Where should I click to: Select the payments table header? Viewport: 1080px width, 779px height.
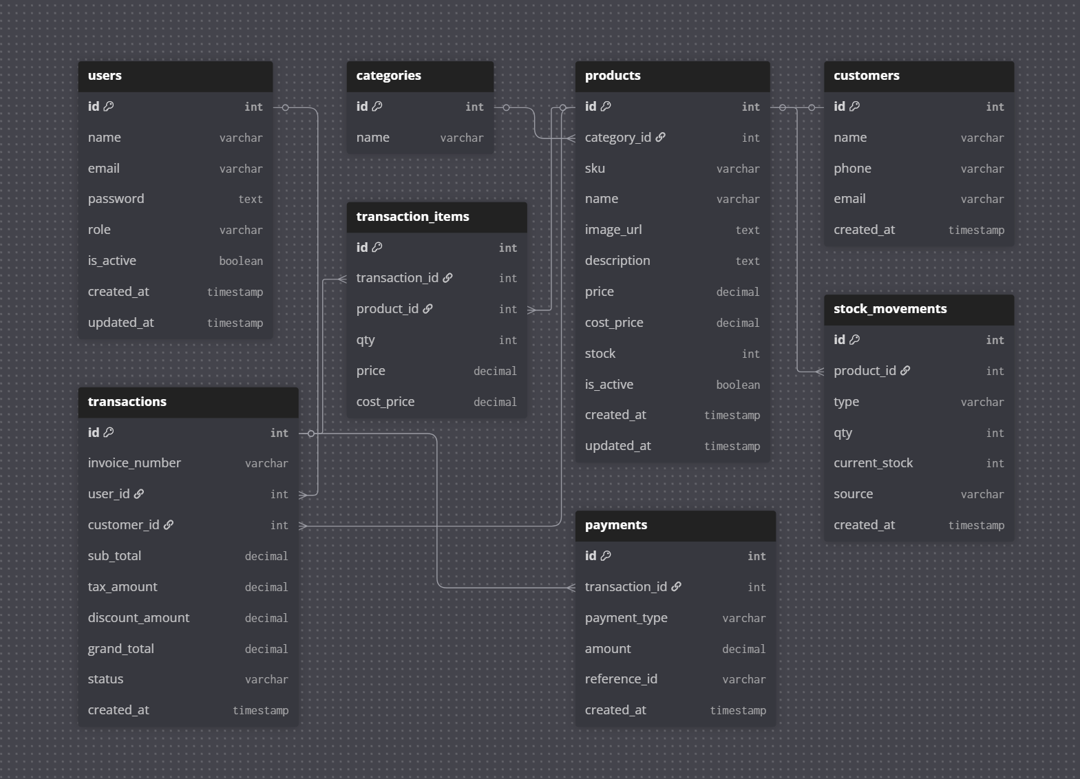pos(675,526)
